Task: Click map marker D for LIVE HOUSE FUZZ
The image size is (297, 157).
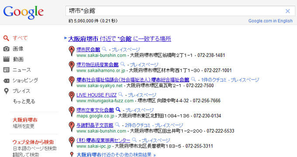Action: pyautogui.click(x=71, y=96)
